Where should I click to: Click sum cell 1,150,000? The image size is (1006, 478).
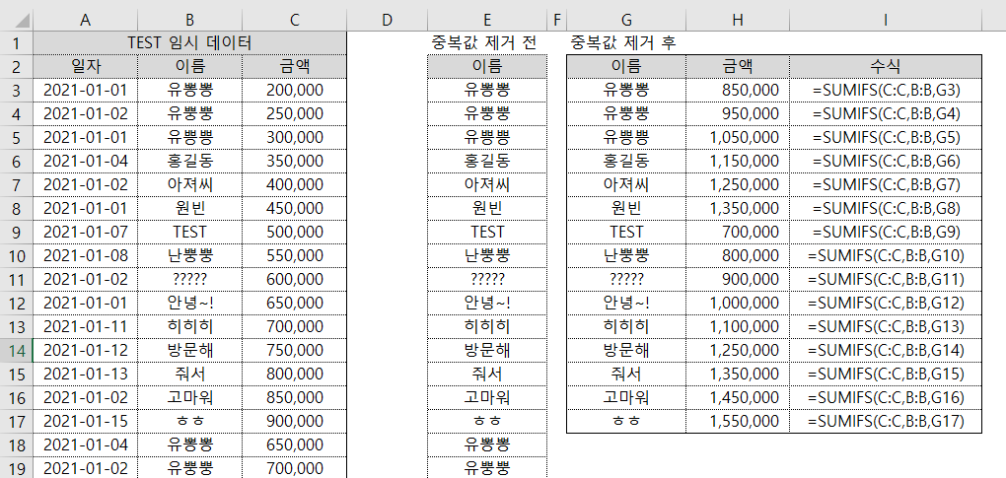coord(738,161)
